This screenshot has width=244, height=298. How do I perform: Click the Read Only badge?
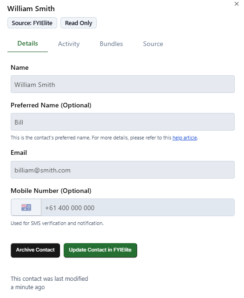point(79,23)
